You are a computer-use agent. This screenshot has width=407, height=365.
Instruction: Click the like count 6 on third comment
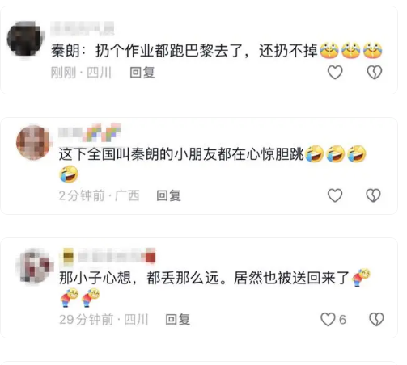coord(342,320)
